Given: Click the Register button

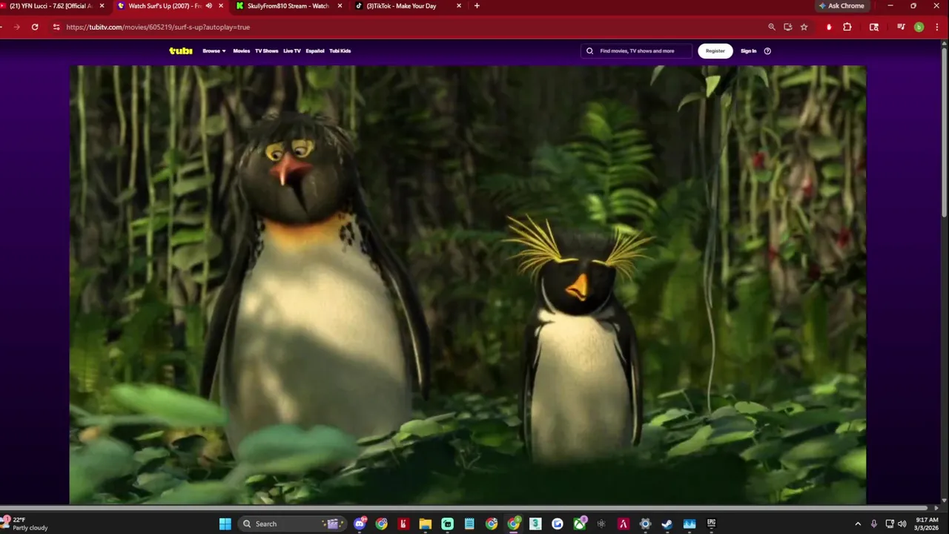Looking at the screenshot, I should (x=715, y=51).
